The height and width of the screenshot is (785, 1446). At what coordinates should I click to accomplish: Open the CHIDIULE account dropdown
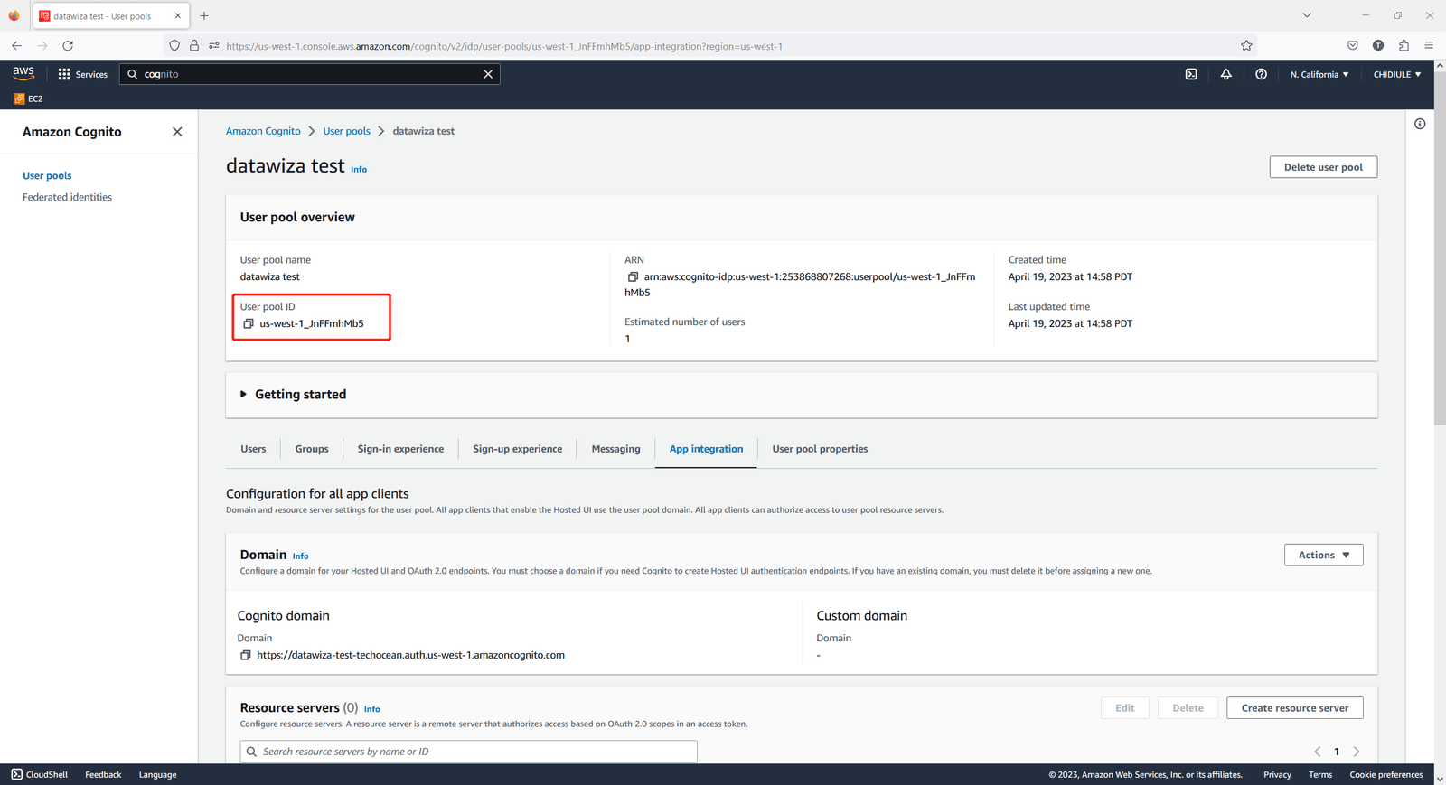pos(1397,74)
